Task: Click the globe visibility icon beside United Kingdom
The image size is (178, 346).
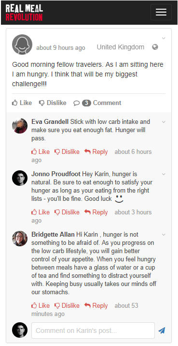Action: click(155, 47)
